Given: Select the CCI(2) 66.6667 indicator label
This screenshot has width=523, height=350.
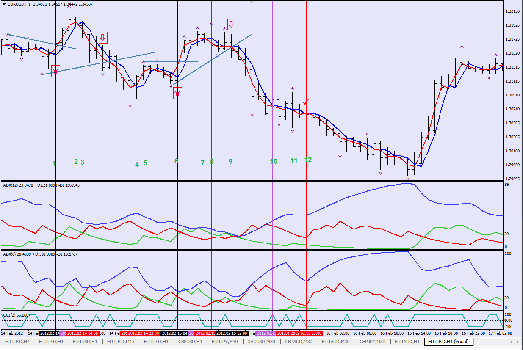Looking at the screenshot, I should [x=16, y=315].
